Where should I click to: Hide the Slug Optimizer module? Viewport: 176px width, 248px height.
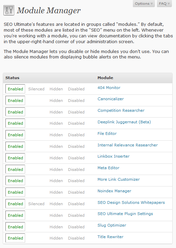(56, 227)
